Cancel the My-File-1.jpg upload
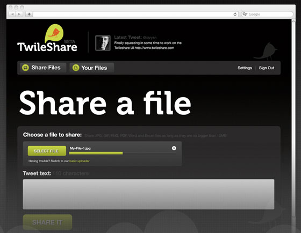 (174, 148)
